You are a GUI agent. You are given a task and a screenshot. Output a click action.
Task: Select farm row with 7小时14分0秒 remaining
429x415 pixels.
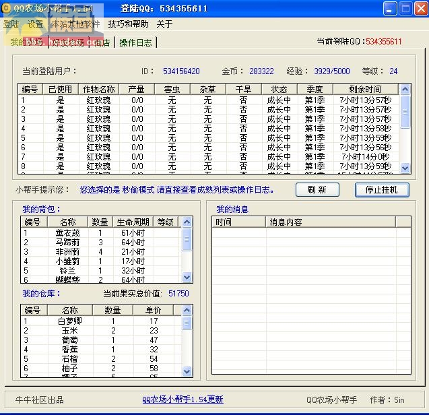tap(209, 157)
